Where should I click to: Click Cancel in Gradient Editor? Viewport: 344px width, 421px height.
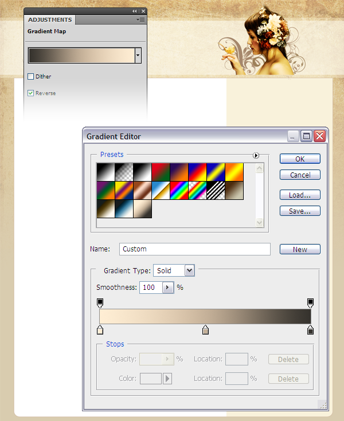point(300,175)
